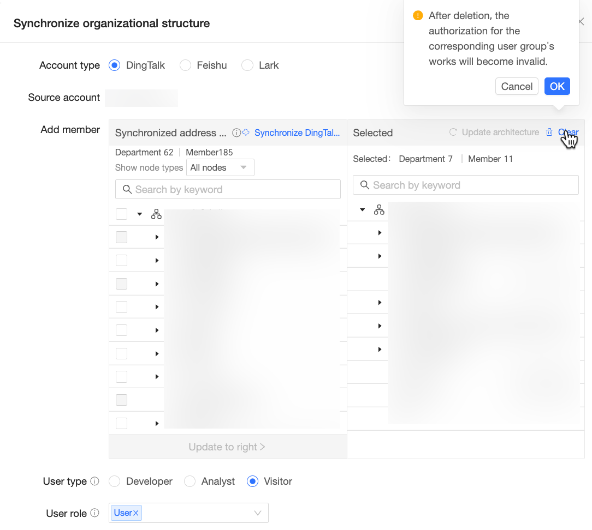Click the Department 62 count text
This screenshot has width=592, height=530.
(x=144, y=152)
